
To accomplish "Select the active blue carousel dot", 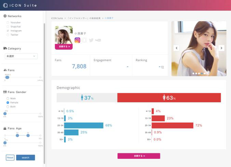I will [202, 73].
